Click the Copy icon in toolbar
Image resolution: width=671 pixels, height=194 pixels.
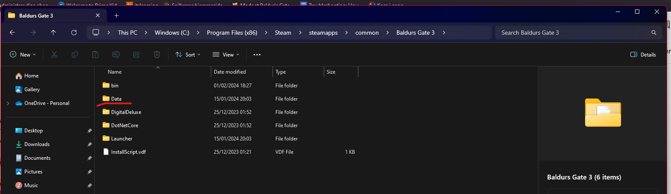[x=75, y=54]
